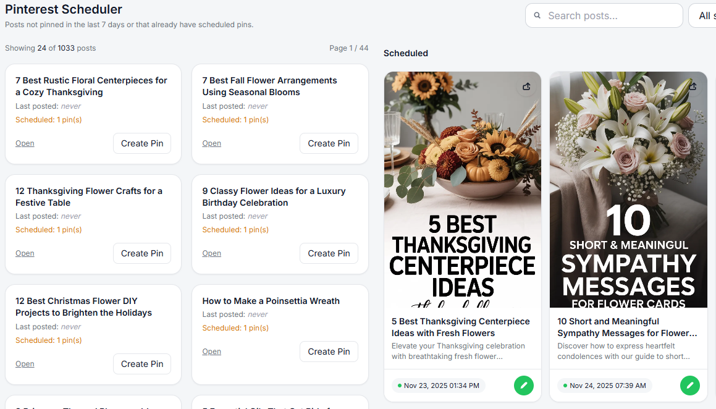Open the status filter dropdown labeled All
The width and height of the screenshot is (716, 409).
coord(704,15)
